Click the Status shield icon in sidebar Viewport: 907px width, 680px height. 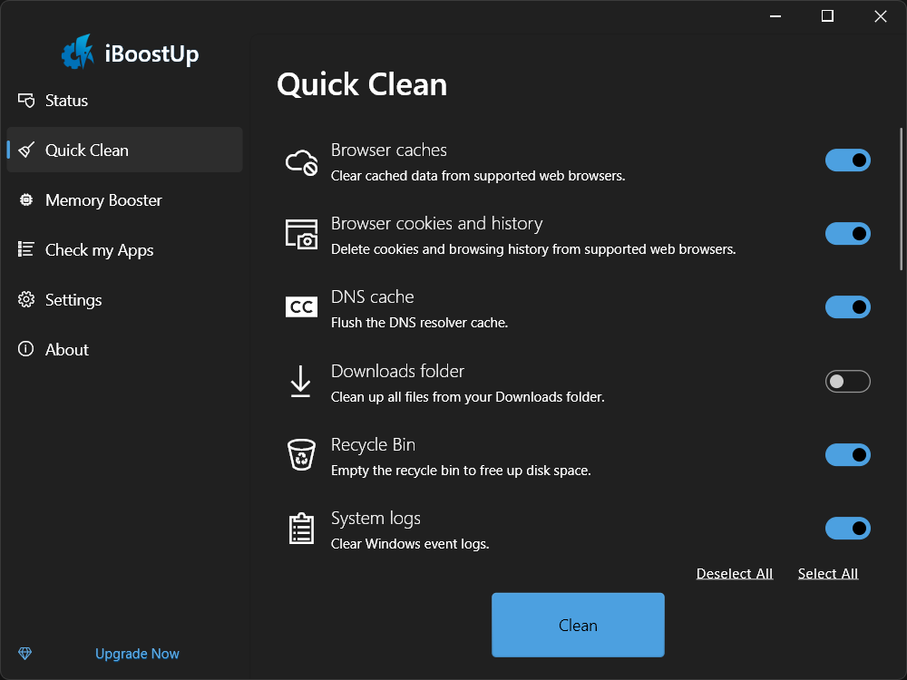pyautogui.click(x=26, y=100)
